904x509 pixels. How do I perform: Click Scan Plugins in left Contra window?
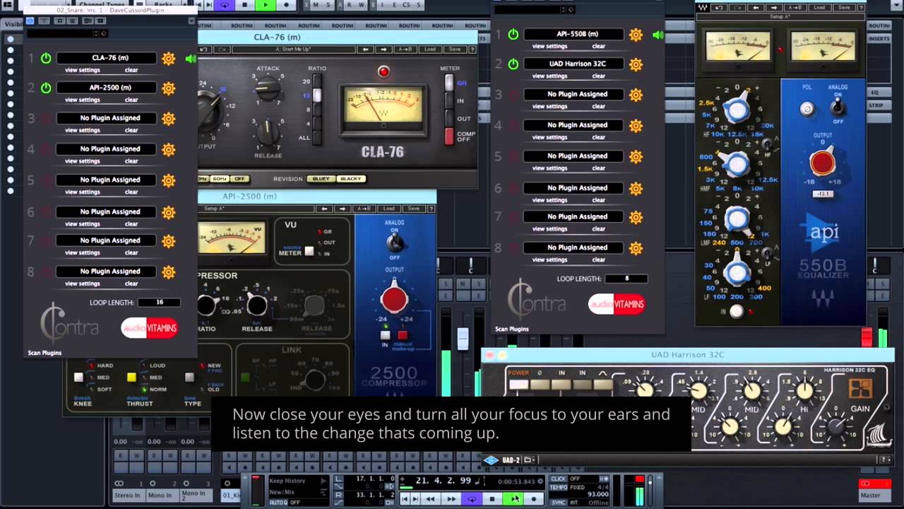click(44, 352)
